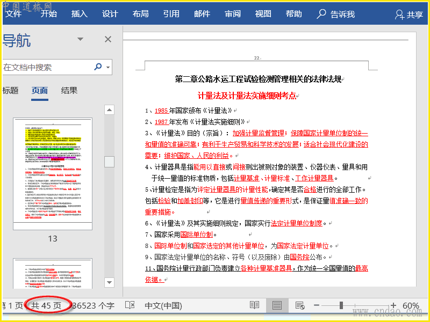The image size is (430, 322).
Task: Close the navigation pane
Action: pyautogui.click(x=107, y=39)
